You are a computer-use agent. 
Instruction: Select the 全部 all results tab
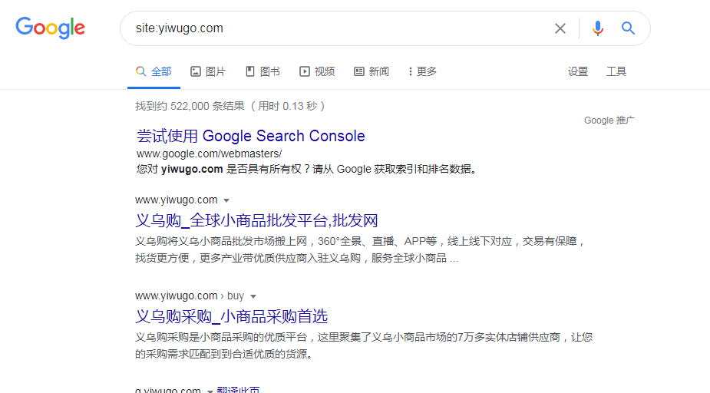click(154, 71)
